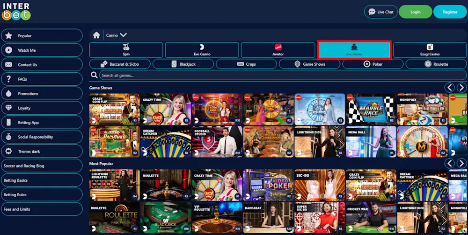Switch to the Ezugi Casino tab
Image resolution: width=468 pixels, height=235 pixels.
430,50
